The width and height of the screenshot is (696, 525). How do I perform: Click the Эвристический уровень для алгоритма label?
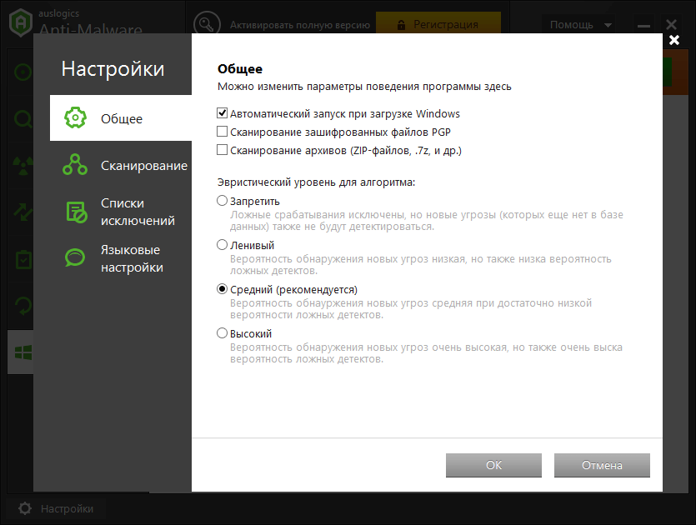coord(316,182)
